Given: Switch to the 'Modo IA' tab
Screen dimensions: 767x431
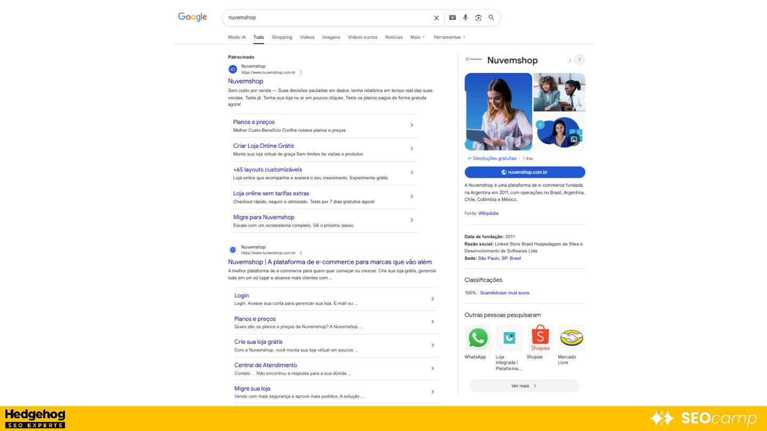Looking at the screenshot, I should [x=237, y=37].
